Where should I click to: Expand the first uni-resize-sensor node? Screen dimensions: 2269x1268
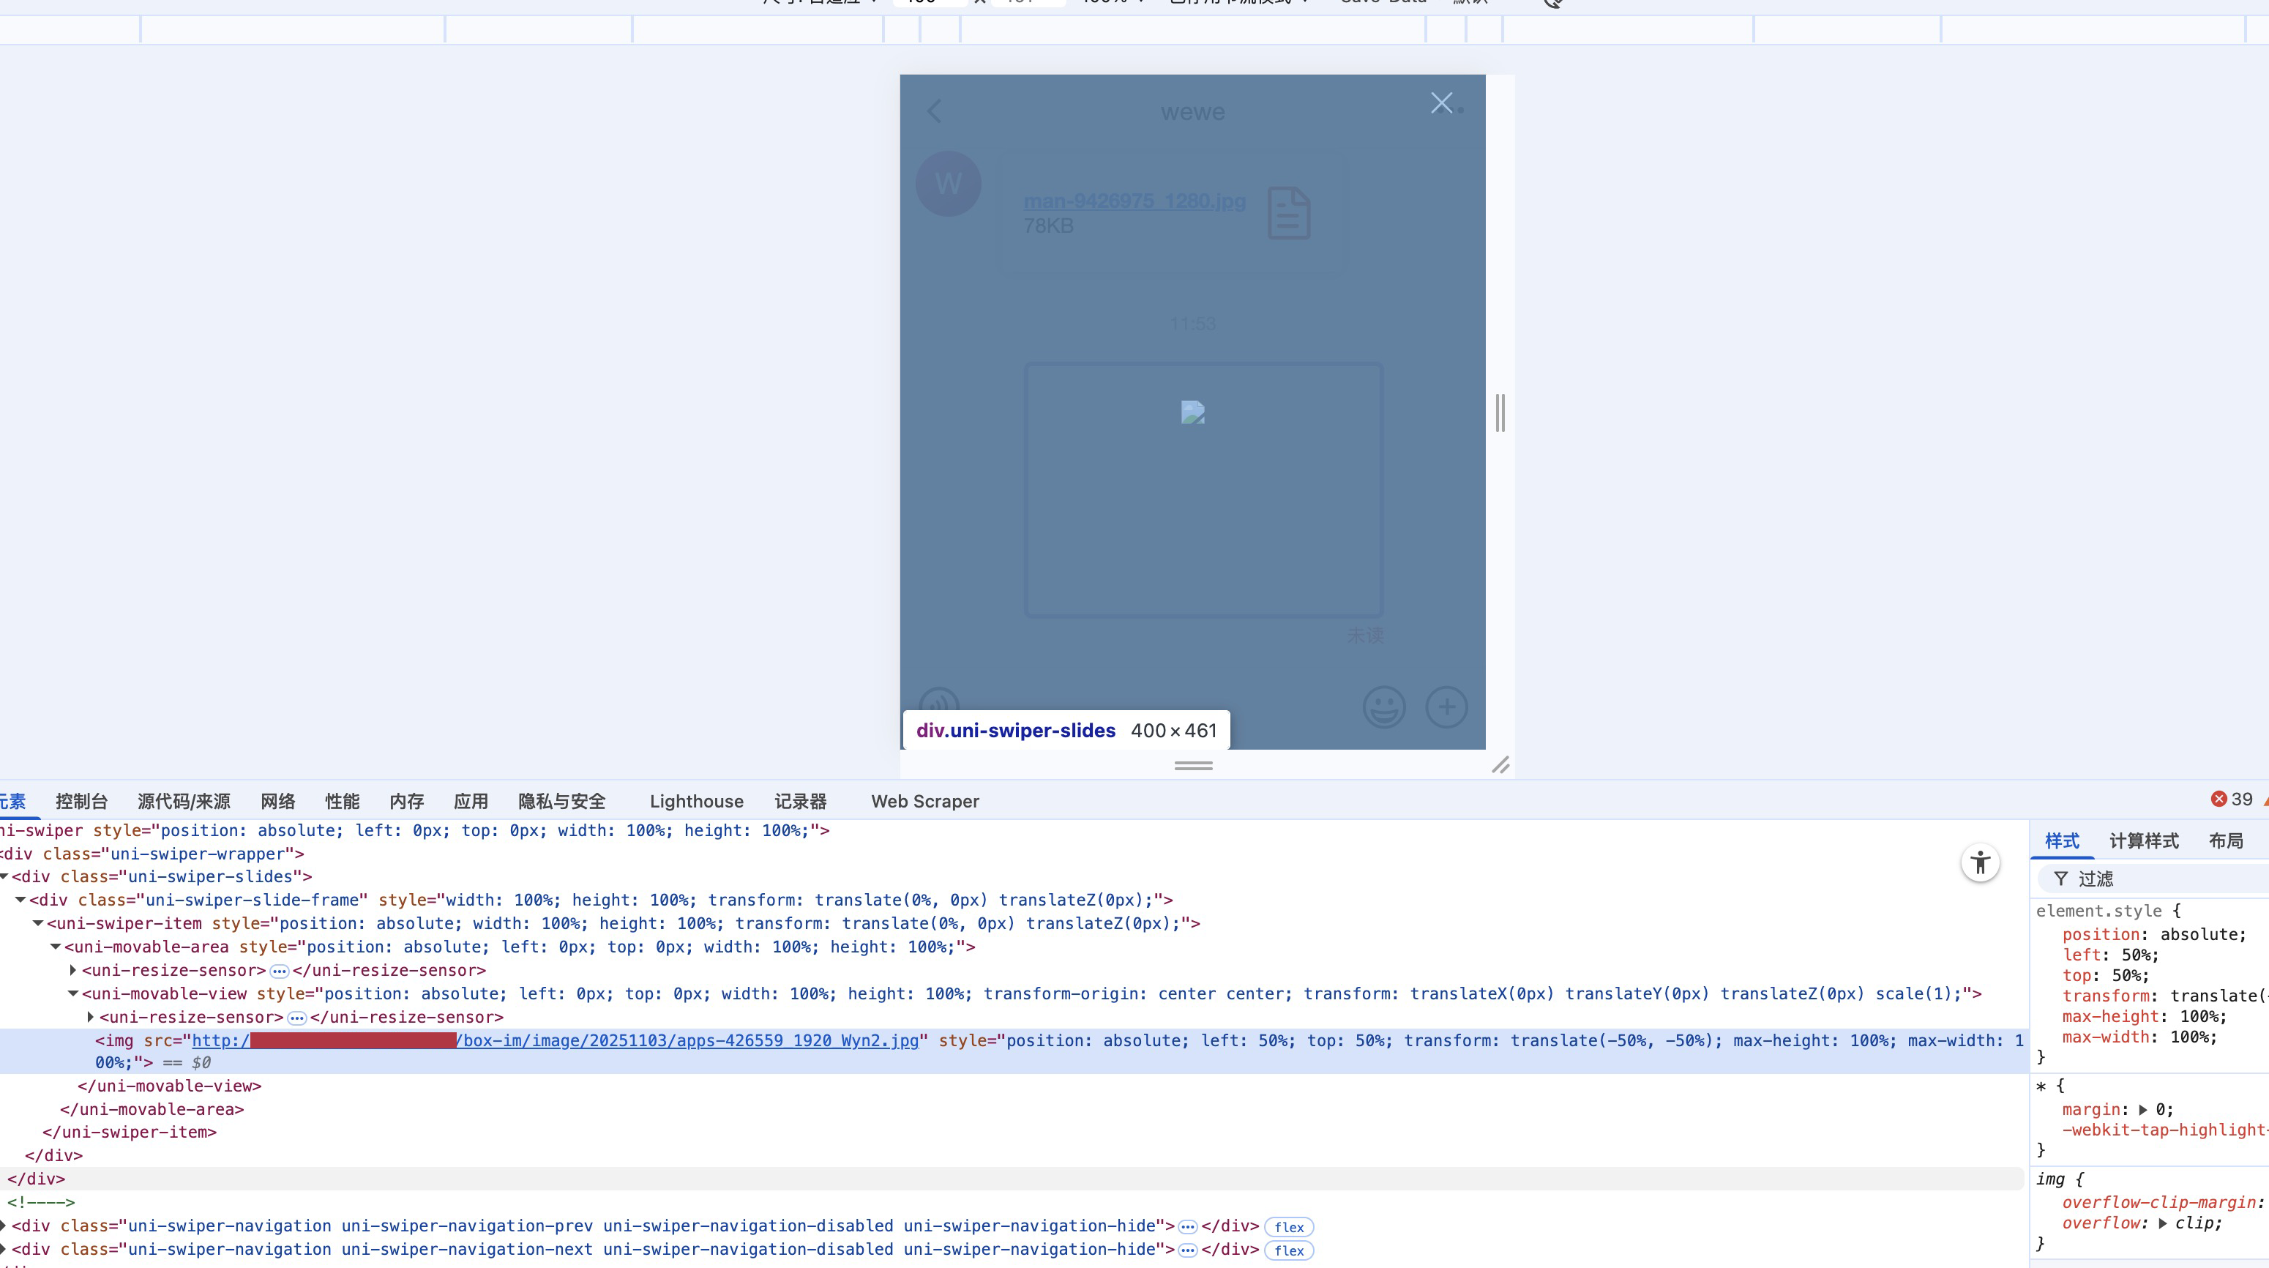pyautogui.click(x=73, y=970)
